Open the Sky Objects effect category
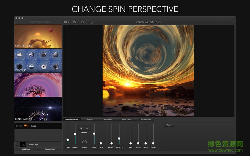Screen dimensions: 250x156 pyautogui.click(x=38, y=37)
